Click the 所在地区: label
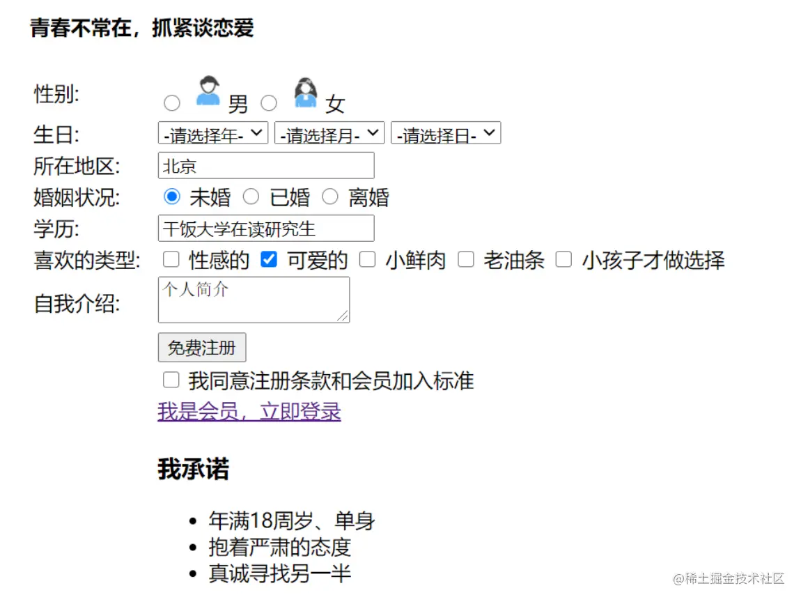Screen dimensions: 801x602 coord(77,167)
